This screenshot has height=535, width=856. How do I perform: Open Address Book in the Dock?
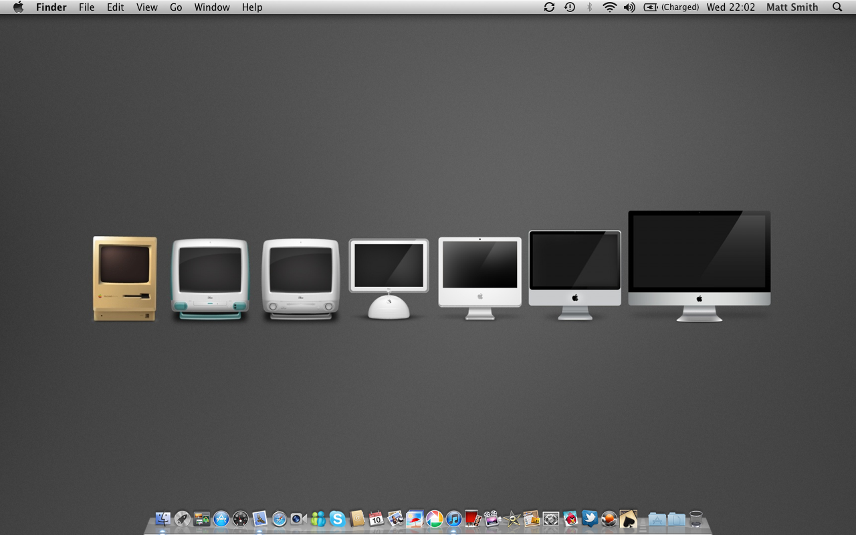(x=357, y=518)
